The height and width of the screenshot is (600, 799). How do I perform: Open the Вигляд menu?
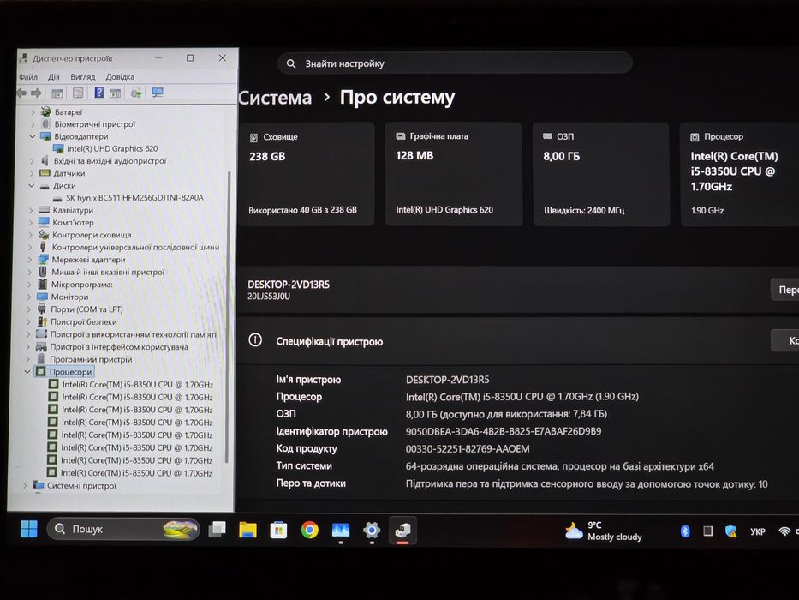click(83, 77)
